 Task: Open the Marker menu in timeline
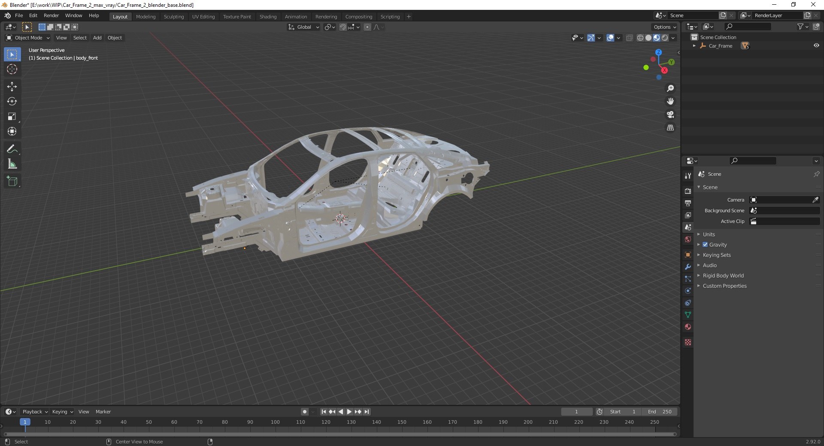(103, 412)
